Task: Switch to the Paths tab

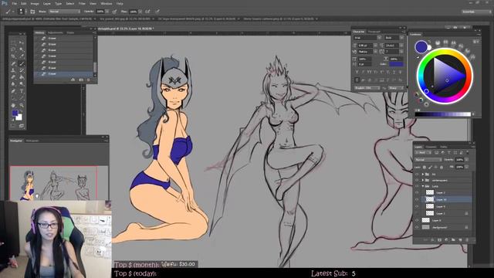Action: 444,147
